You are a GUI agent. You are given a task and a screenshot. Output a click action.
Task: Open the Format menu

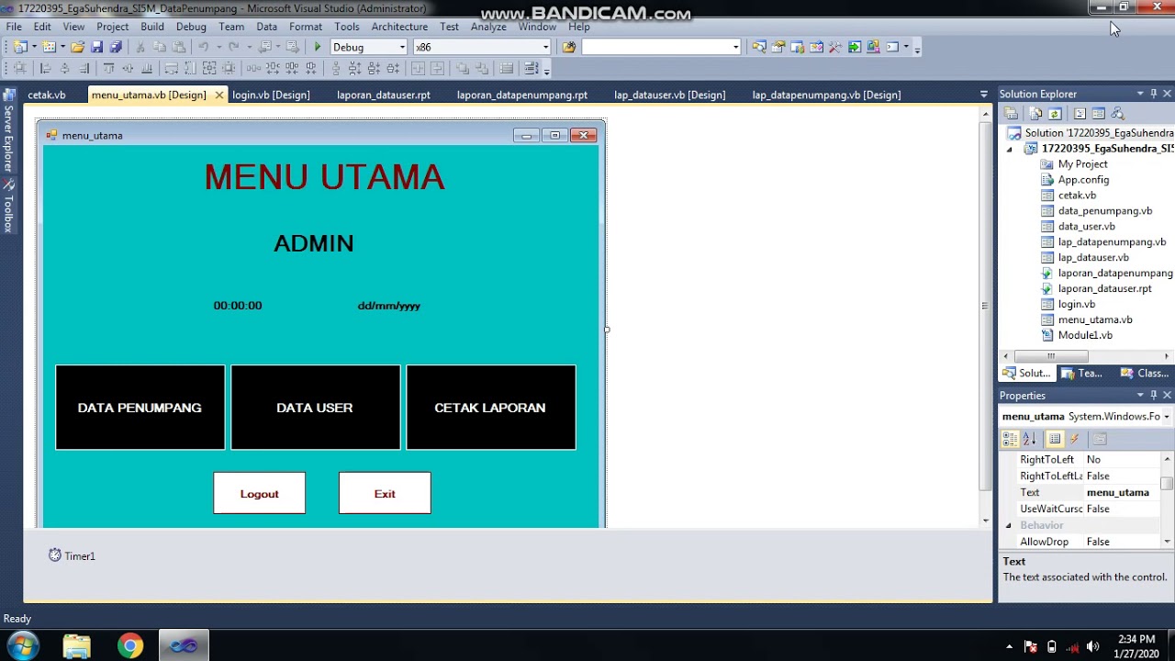(306, 27)
